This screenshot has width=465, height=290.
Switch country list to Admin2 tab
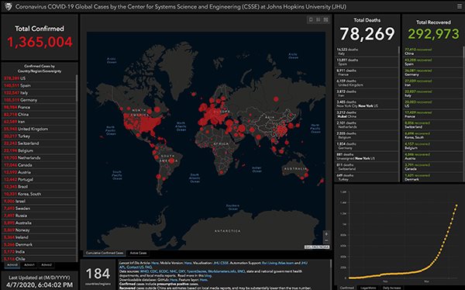pyautogui.click(x=46, y=264)
